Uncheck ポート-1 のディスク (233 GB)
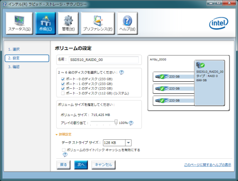 click(63, 84)
